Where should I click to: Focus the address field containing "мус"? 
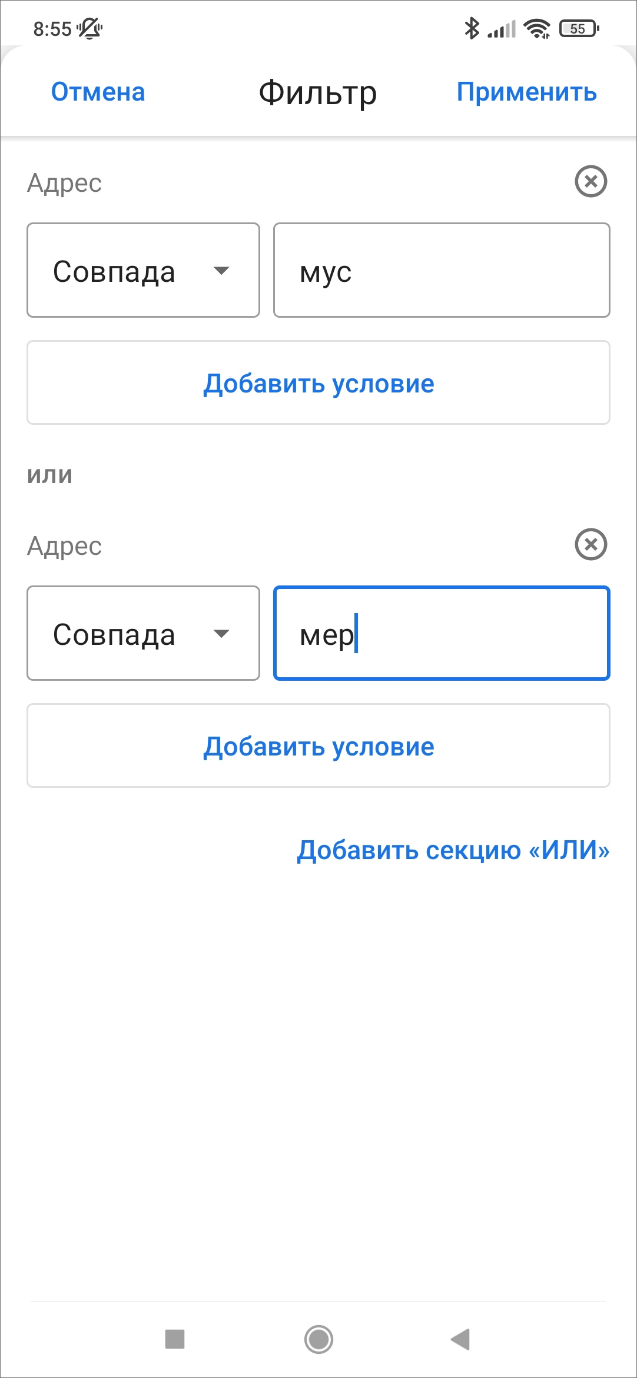[x=442, y=271]
